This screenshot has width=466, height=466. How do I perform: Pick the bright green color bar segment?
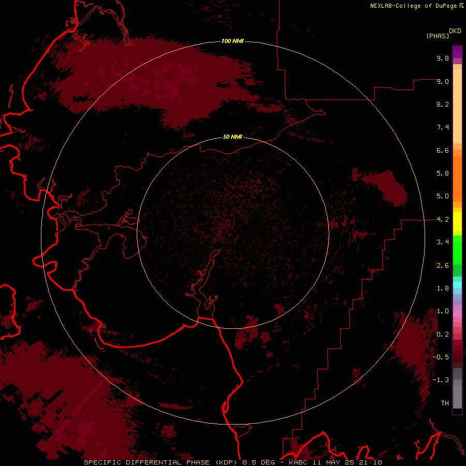coord(457,250)
